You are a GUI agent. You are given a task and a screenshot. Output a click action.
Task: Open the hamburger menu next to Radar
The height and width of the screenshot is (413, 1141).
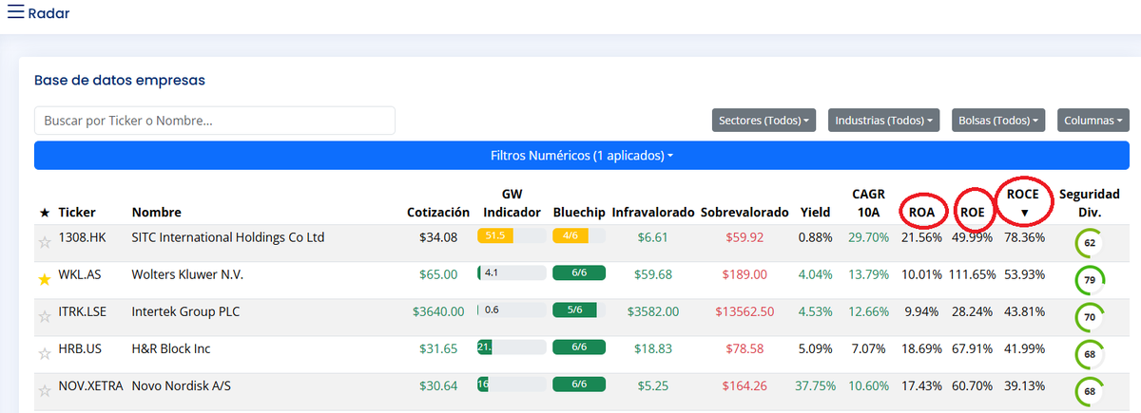point(16,13)
